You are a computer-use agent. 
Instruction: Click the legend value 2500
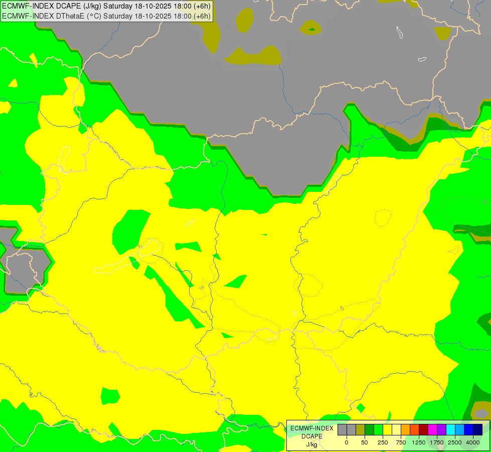pyautogui.click(x=455, y=442)
